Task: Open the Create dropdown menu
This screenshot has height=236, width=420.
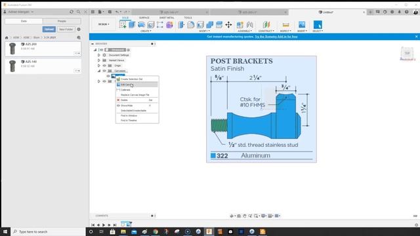Action: pyautogui.click(x=146, y=31)
